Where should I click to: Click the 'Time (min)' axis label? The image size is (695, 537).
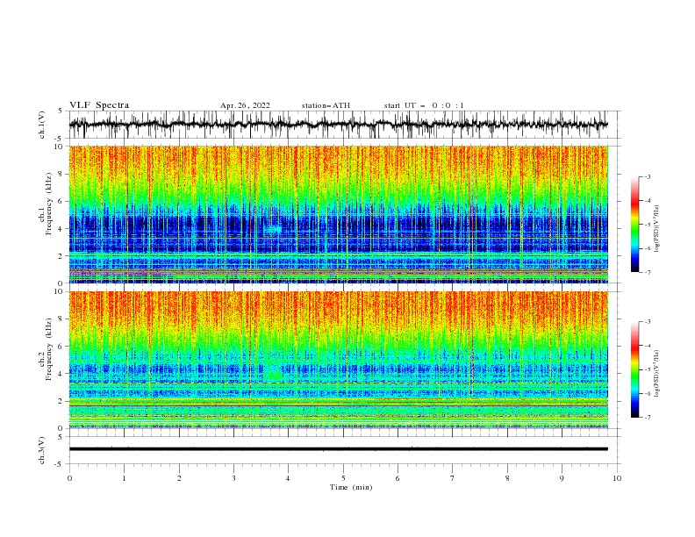click(351, 487)
